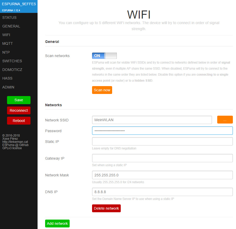
Task: Open the STATUS menu item
Action: click(x=9, y=18)
